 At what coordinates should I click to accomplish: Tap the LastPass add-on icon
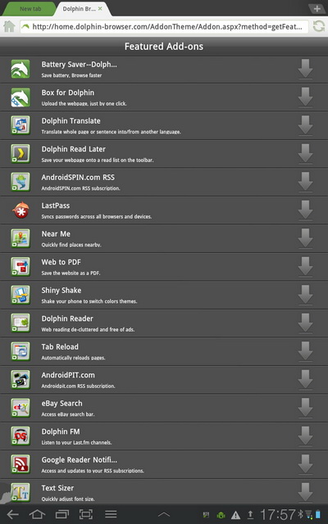tap(20, 210)
